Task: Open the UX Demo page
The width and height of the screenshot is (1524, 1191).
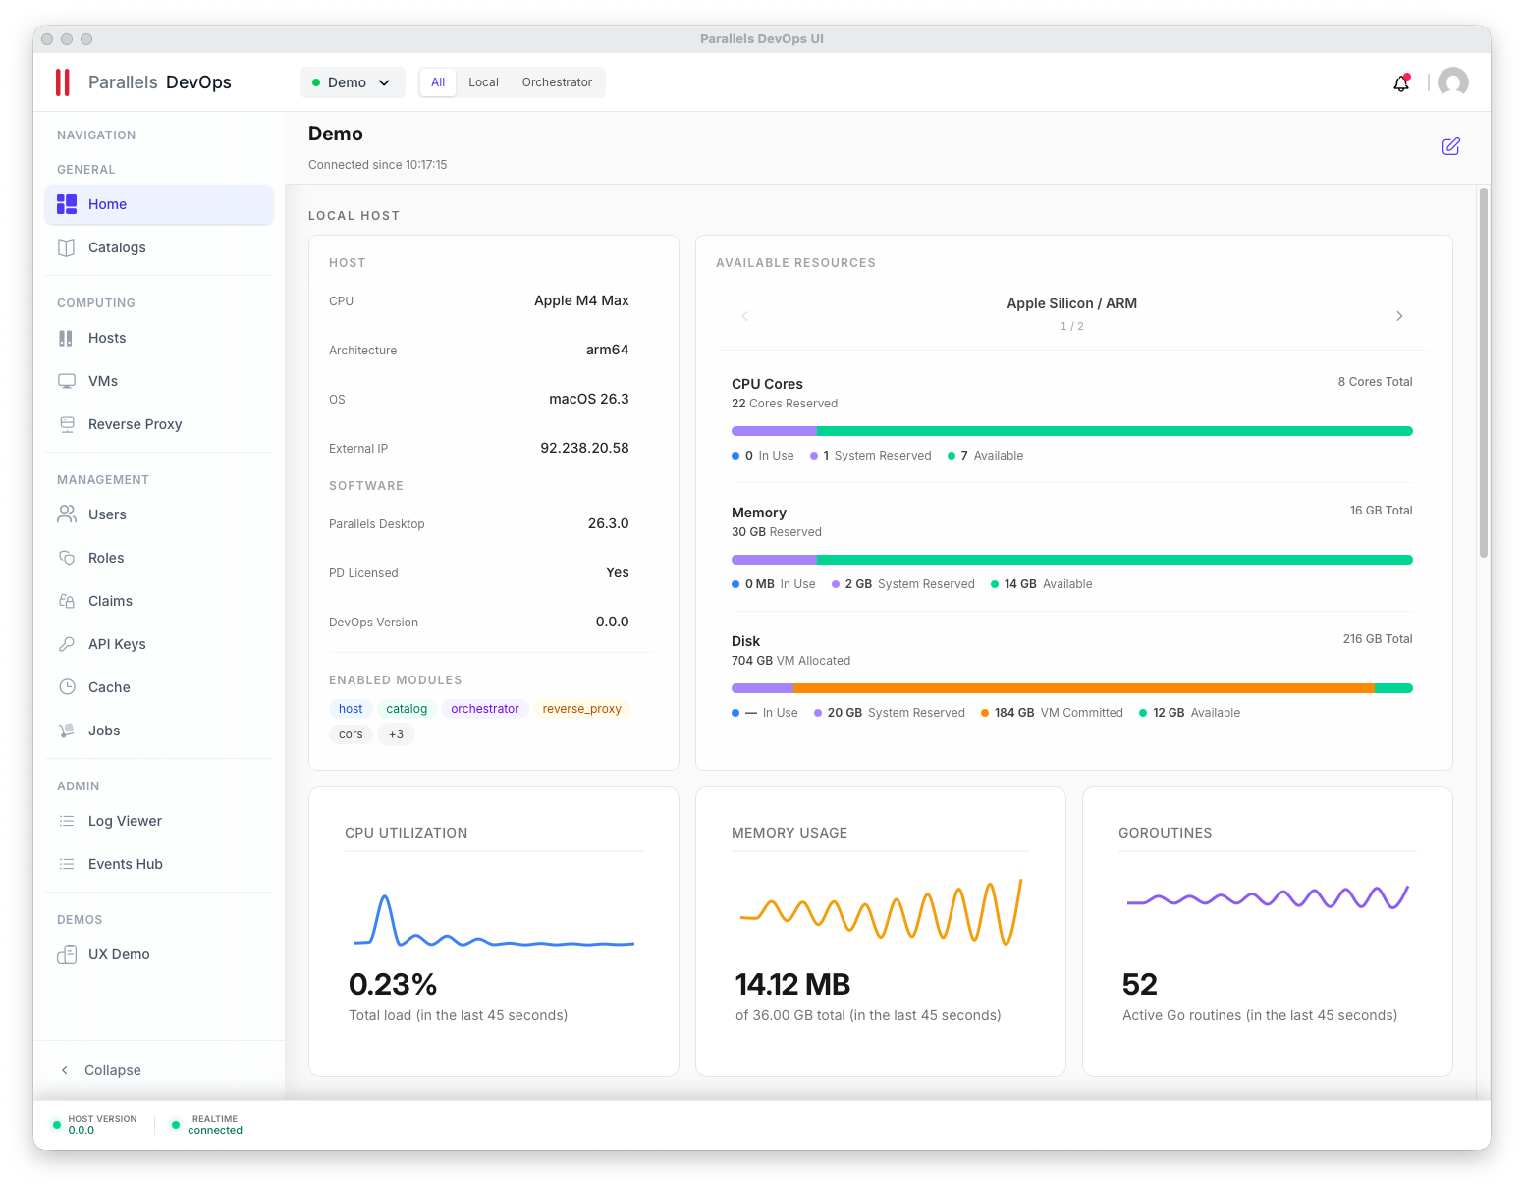Action: click(159, 954)
